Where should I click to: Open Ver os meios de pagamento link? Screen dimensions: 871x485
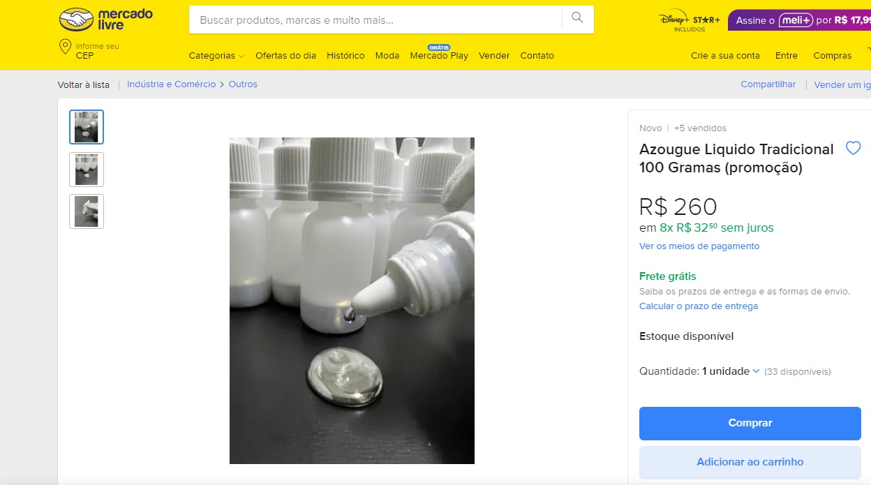[x=699, y=246]
